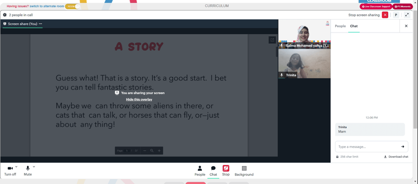Focus the Type a message input field
Viewport: 418px width, 184px height.
point(368,146)
